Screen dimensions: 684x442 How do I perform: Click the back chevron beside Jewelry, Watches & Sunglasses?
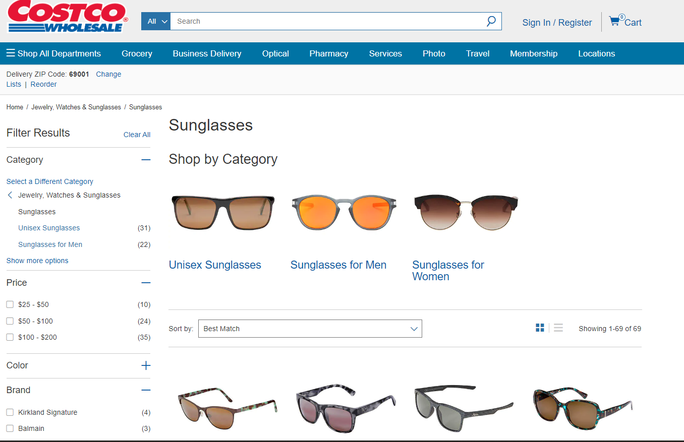(x=10, y=195)
